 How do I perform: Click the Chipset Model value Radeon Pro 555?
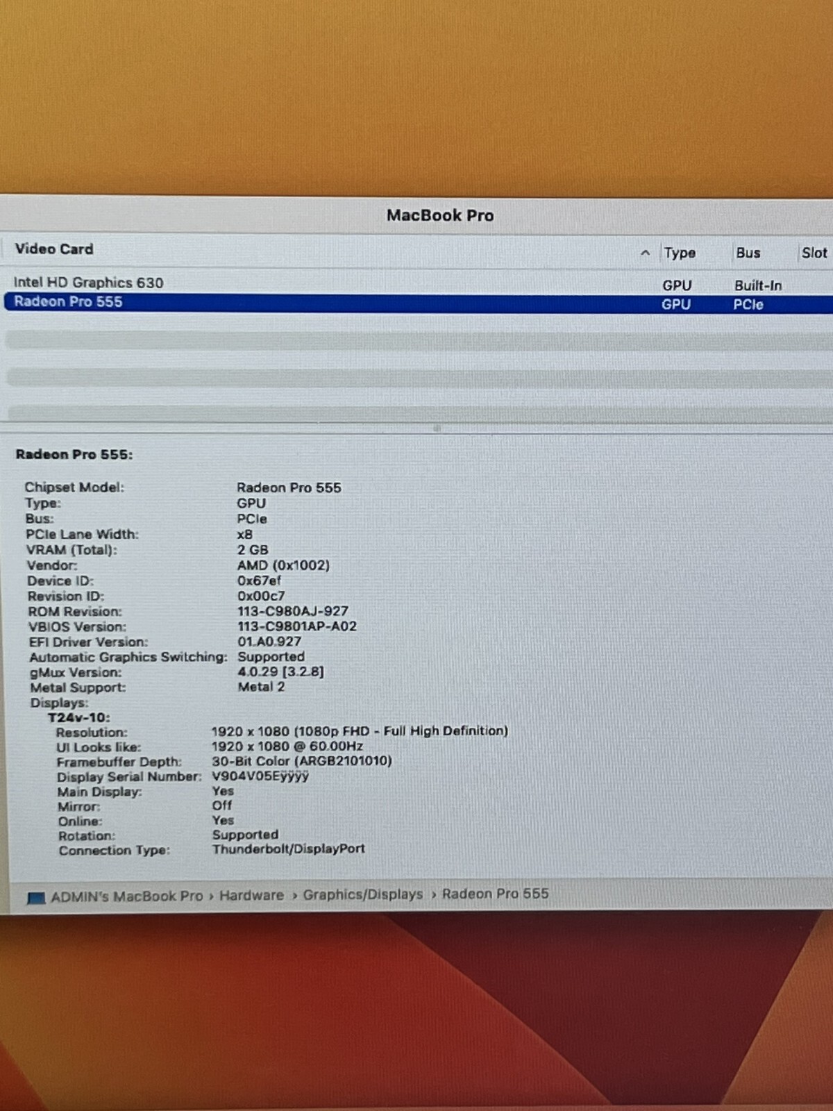(x=289, y=487)
